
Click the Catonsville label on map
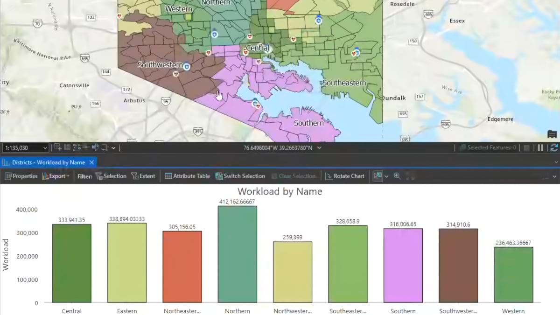tap(75, 86)
